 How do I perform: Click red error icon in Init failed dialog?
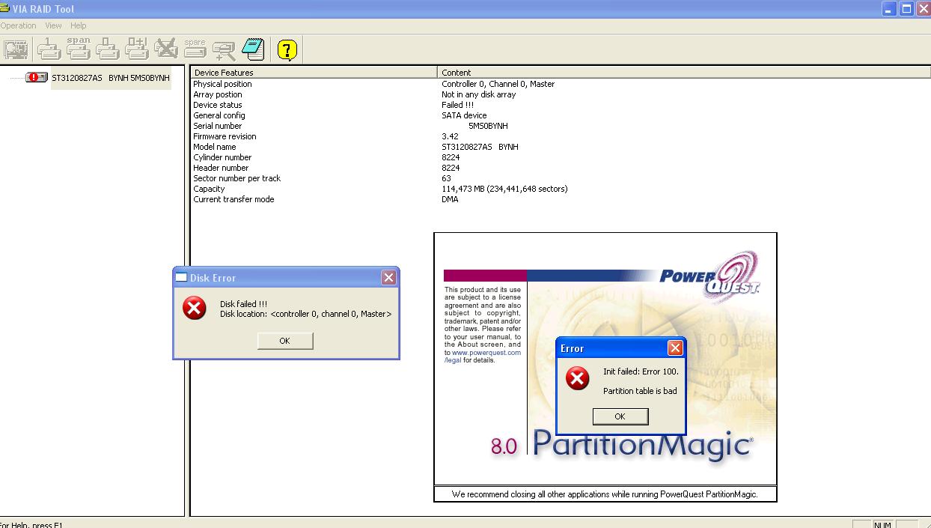(577, 378)
